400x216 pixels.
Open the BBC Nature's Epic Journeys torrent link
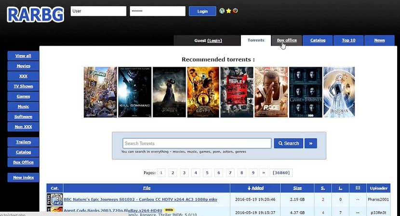[x=140, y=200]
